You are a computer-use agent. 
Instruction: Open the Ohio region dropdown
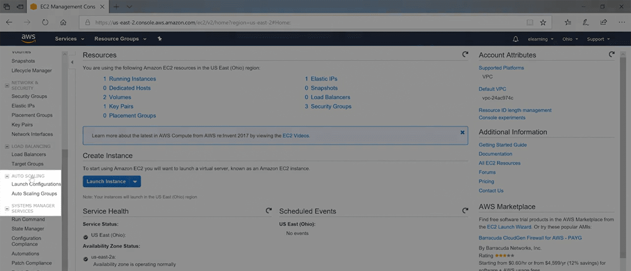point(570,39)
